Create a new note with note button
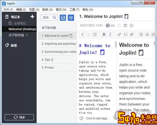The width and height of the screenshot is (157, 125). (71, 18)
